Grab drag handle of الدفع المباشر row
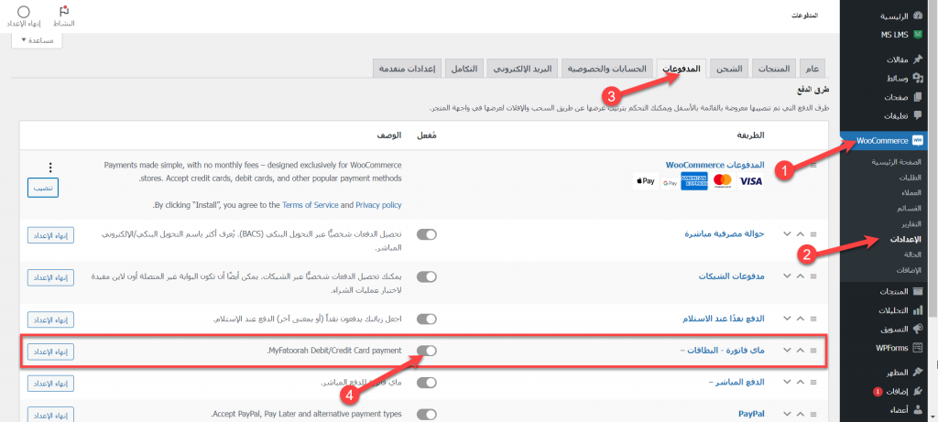The height and width of the screenshot is (422, 938). coord(813,382)
